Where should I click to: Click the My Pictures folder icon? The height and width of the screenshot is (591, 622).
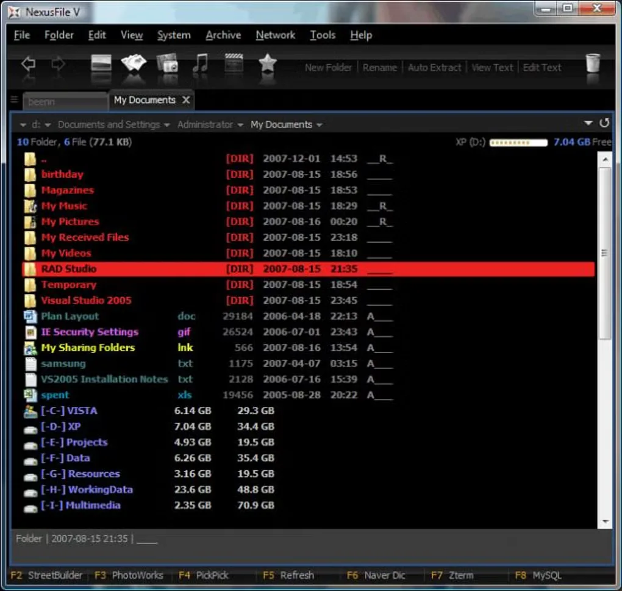point(30,222)
